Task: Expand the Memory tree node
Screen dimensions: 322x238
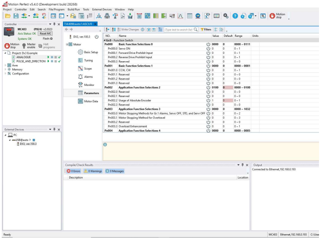Action: click(x=5, y=70)
